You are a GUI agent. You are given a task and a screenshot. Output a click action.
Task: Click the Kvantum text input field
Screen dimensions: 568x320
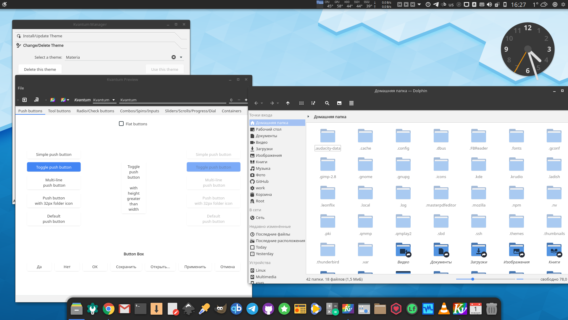pos(173,100)
